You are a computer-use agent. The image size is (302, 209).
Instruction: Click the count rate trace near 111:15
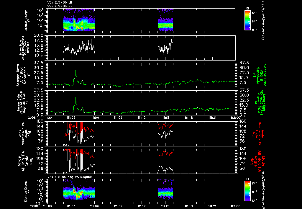point(165,47)
